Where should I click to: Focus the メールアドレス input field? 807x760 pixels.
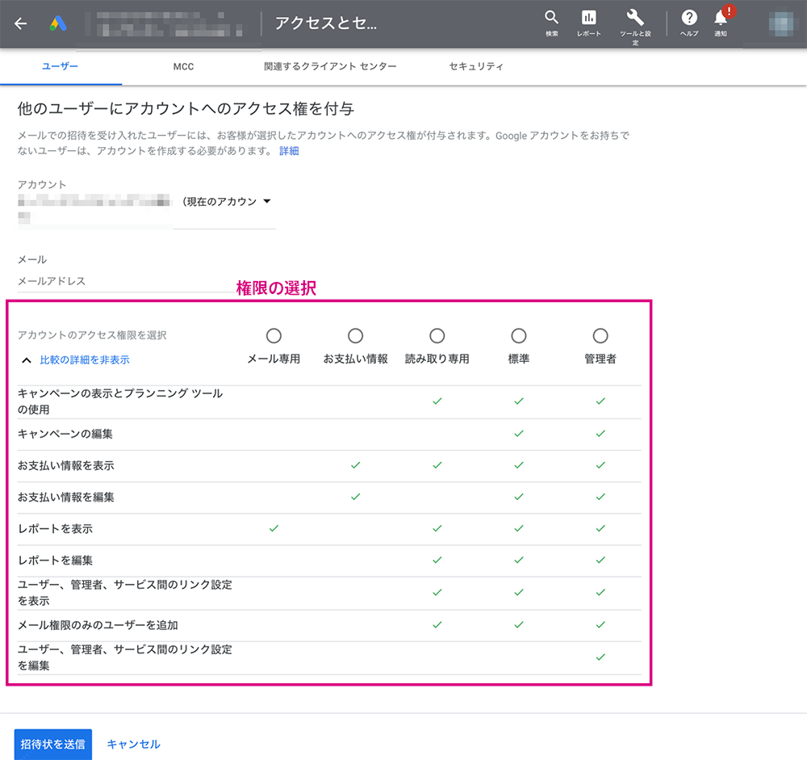point(126,281)
